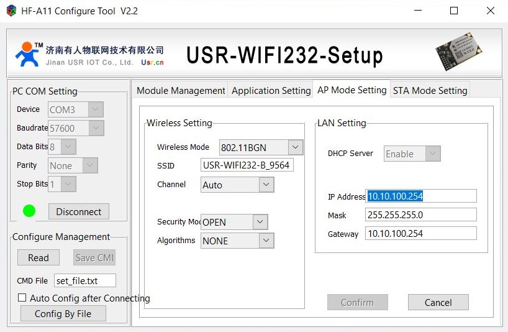Click the SSID input field
This screenshot has width=508, height=332.
pos(247,165)
